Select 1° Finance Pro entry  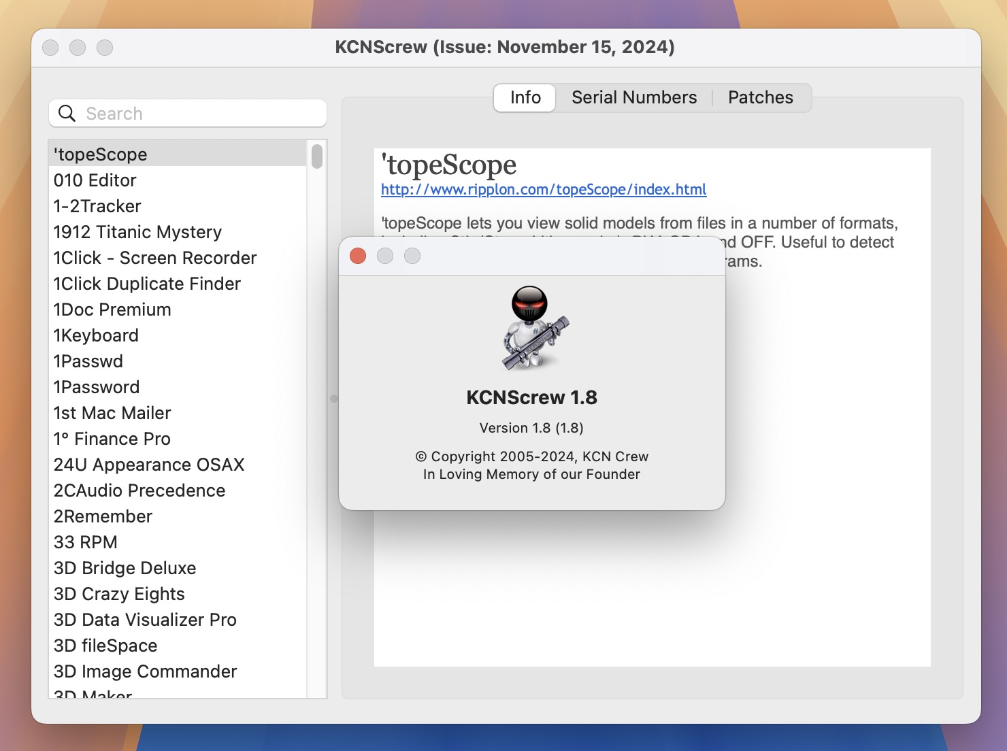178,439
